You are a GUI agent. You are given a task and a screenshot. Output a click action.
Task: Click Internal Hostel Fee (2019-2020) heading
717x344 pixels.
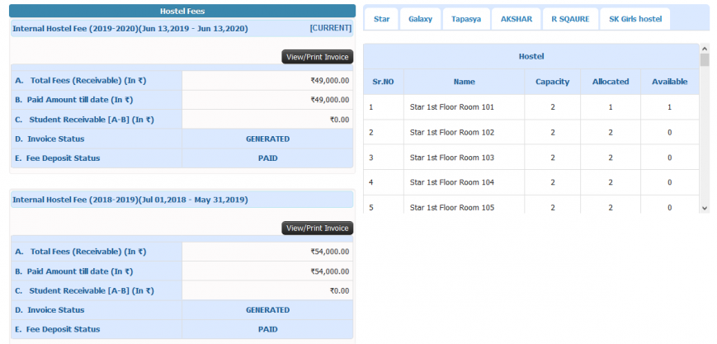(130, 28)
